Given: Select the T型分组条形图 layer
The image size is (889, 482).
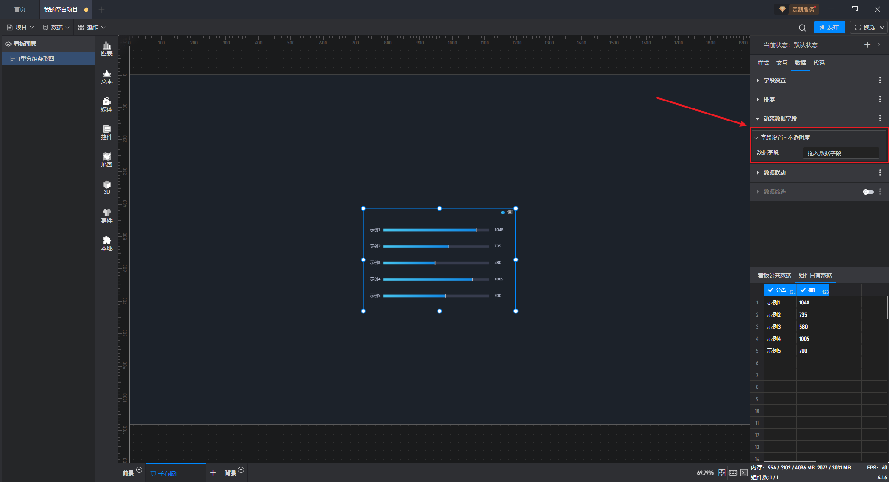Looking at the screenshot, I should point(49,59).
